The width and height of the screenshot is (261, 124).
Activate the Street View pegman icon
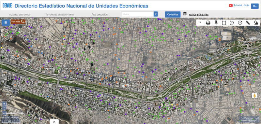coord(255,96)
